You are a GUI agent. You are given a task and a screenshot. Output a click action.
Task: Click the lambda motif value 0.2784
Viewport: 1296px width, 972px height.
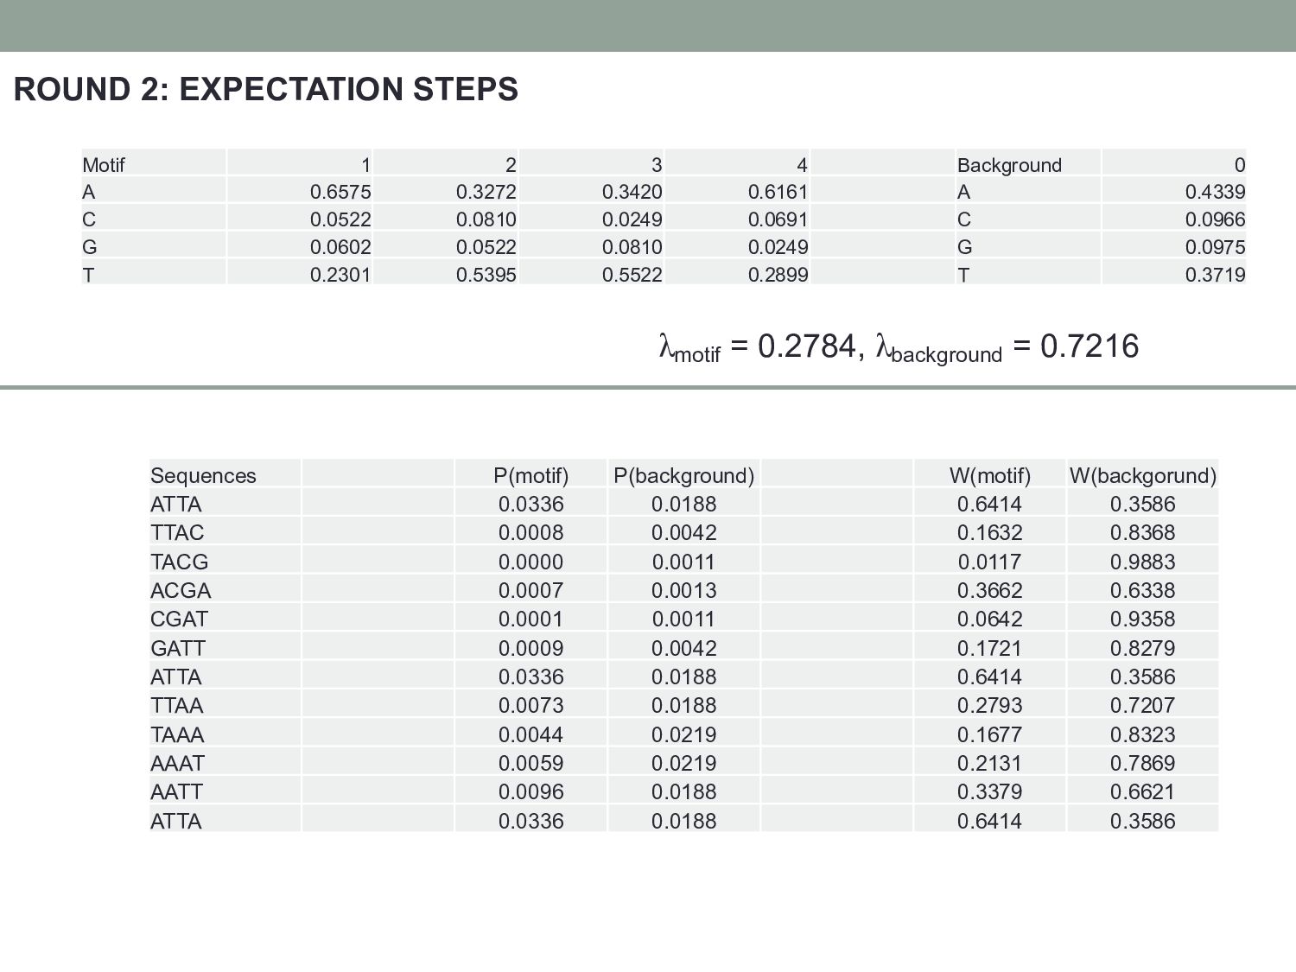coord(806,346)
